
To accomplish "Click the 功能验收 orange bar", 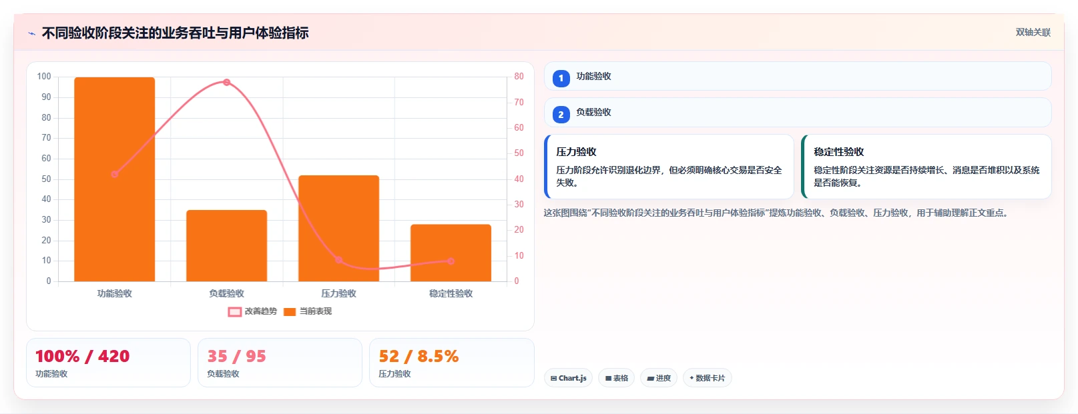I will point(115,179).
